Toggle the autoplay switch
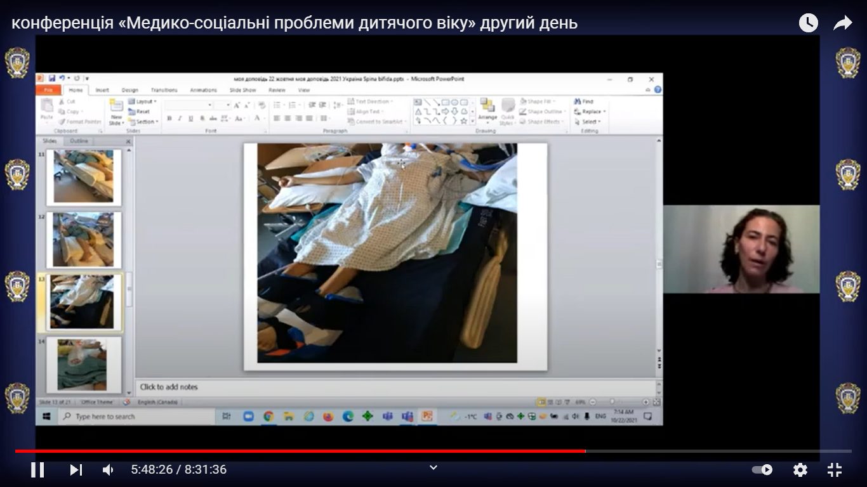The height and width of the screenshot is (487, 867). (x=762, y=470)
